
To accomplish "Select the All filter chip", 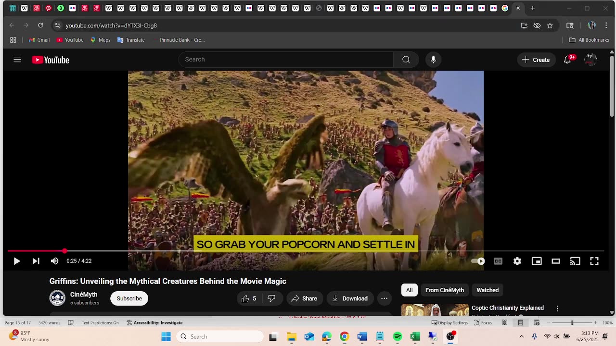I will [409, 290].
